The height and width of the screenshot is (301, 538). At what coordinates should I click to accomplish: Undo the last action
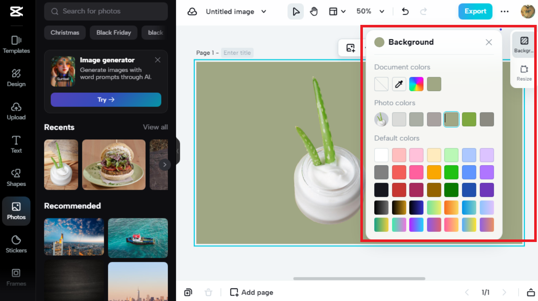(x=406, y=11)
